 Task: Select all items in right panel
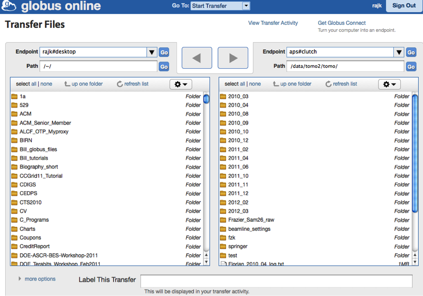tap(243, 84)
